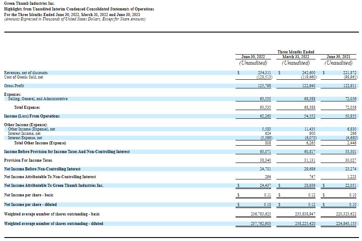The image size is (362, 241).
Task: Select the March 31, 2022 column header
Action: (296, 57)
